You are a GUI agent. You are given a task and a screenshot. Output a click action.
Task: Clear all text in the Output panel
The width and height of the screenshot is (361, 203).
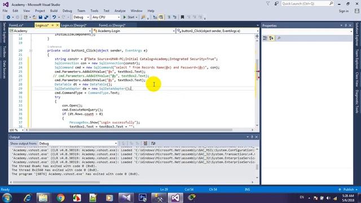point(146,143)
